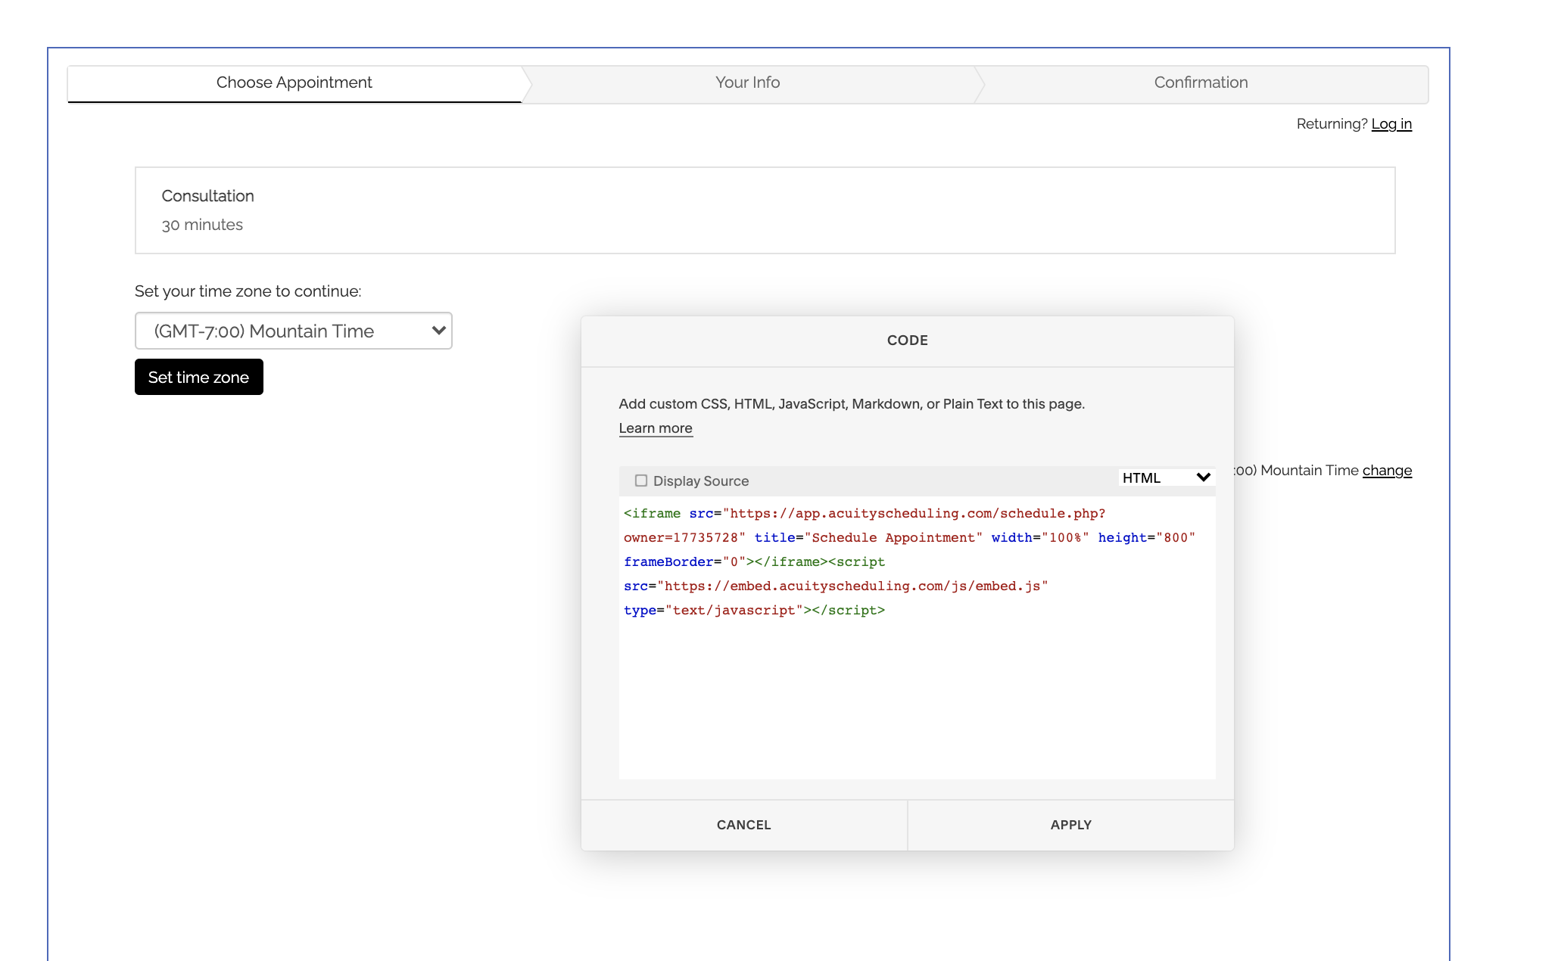The width and height of the screenshot is (1561, 961).
Task: Click the Log in link
Action: coord(1391,124)
